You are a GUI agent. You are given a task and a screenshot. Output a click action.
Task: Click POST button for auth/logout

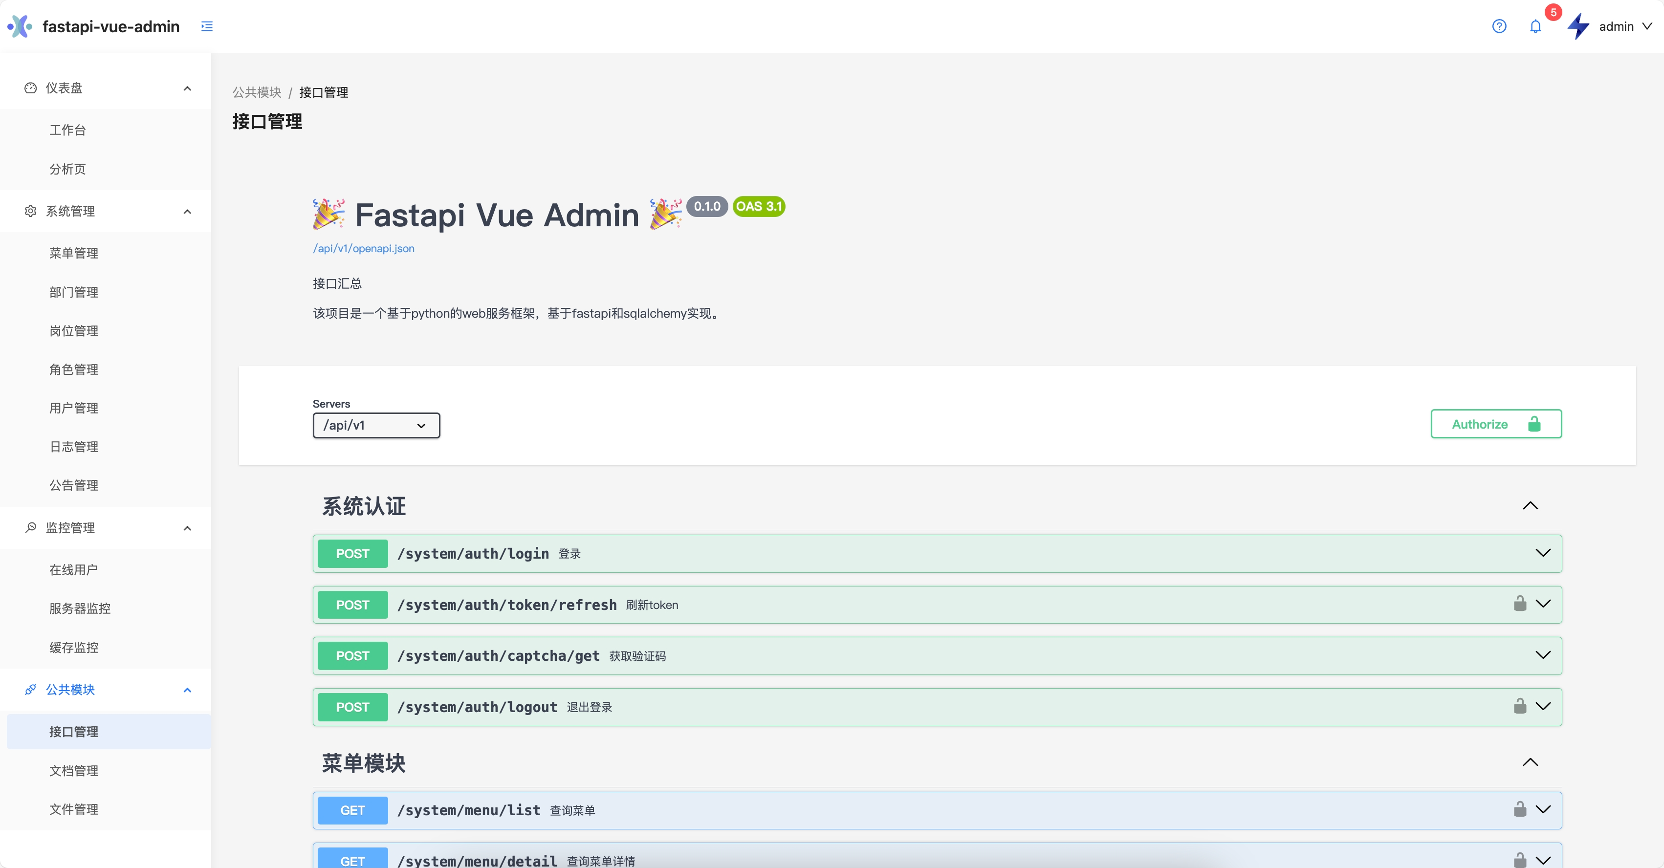(353, 707)
